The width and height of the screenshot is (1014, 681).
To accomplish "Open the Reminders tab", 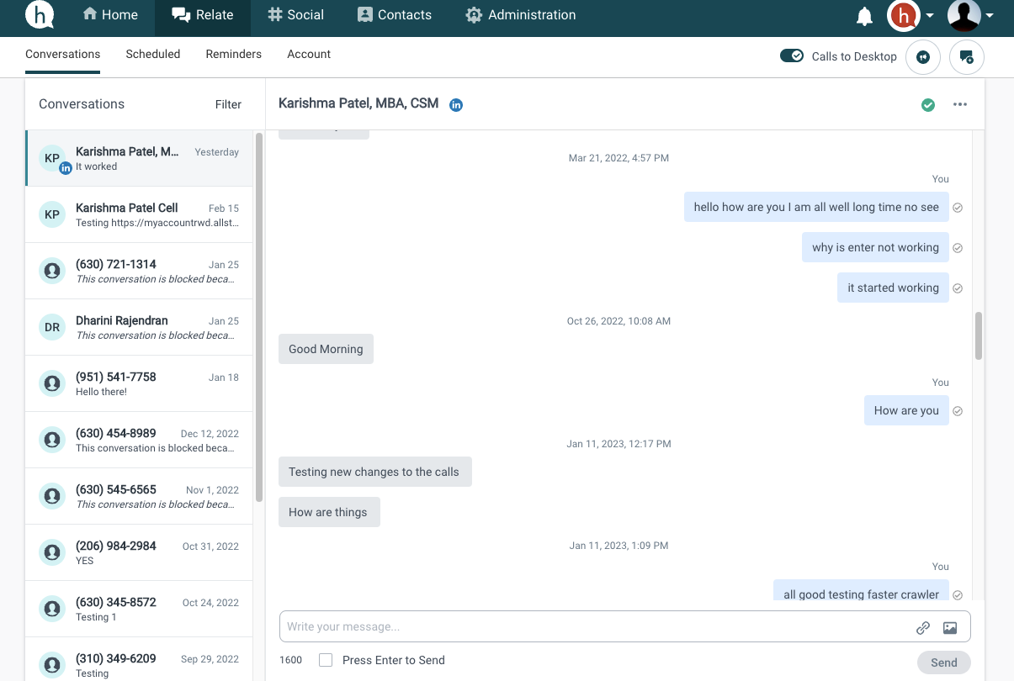I will coord(233,54).
